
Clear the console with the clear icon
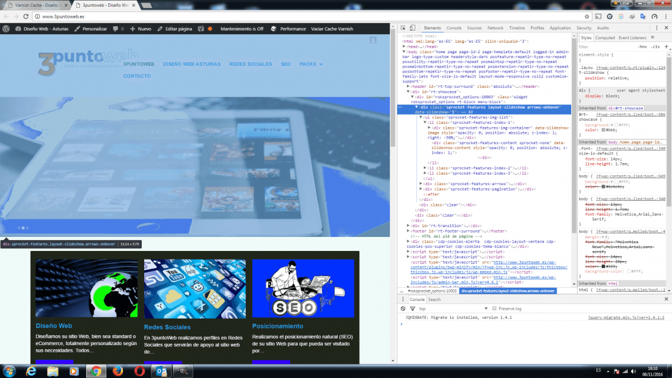403,308
